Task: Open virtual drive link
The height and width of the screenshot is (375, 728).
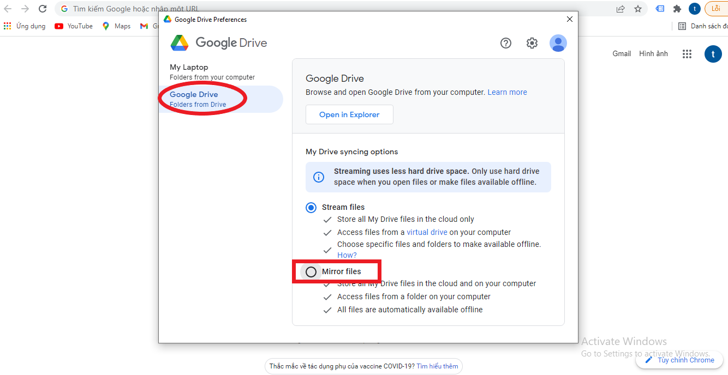Action: pos(427,232)
